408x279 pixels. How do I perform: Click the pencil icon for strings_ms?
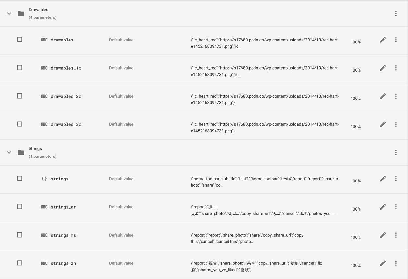click(x=383, y=235)
